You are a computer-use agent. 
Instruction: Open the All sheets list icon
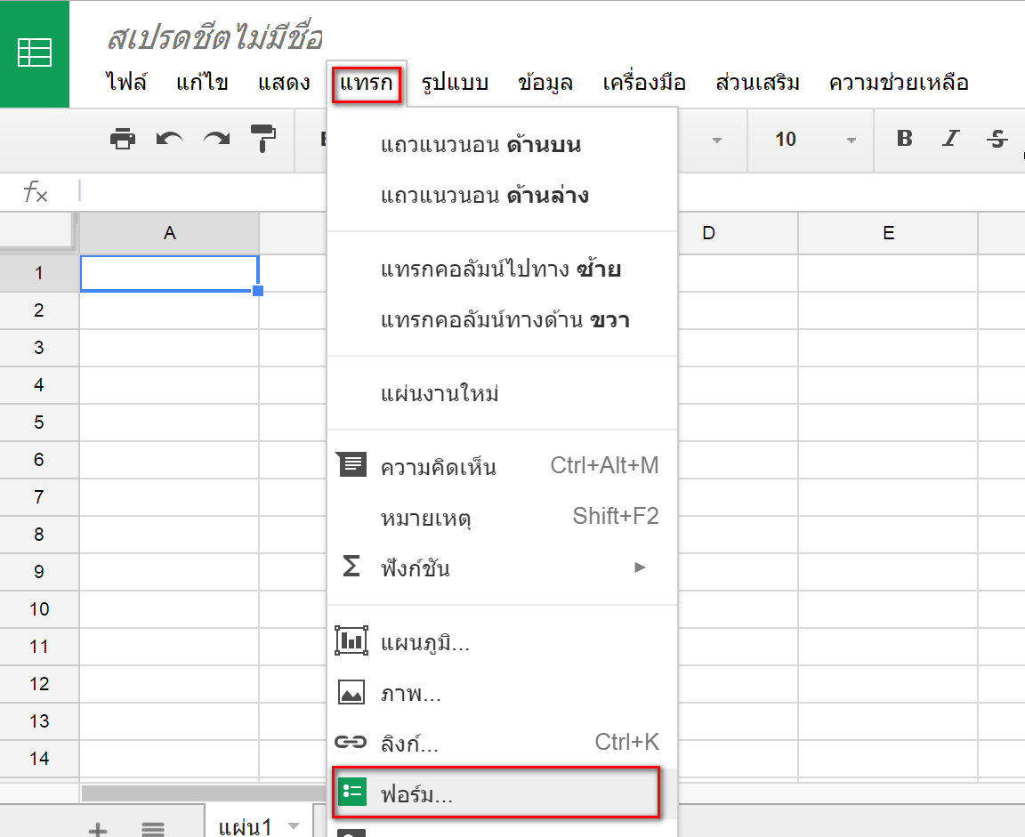point(153,829)
